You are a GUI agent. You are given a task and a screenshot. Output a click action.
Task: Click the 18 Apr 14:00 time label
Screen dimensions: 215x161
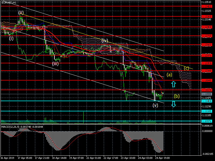click(59, 158)
